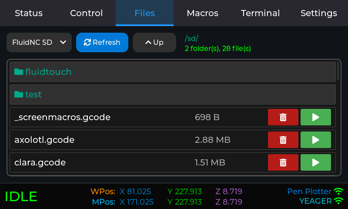Open the fluidtouch folder
Image resolution: width=348 pixels, height=209 pixels.
pos(172,72)
